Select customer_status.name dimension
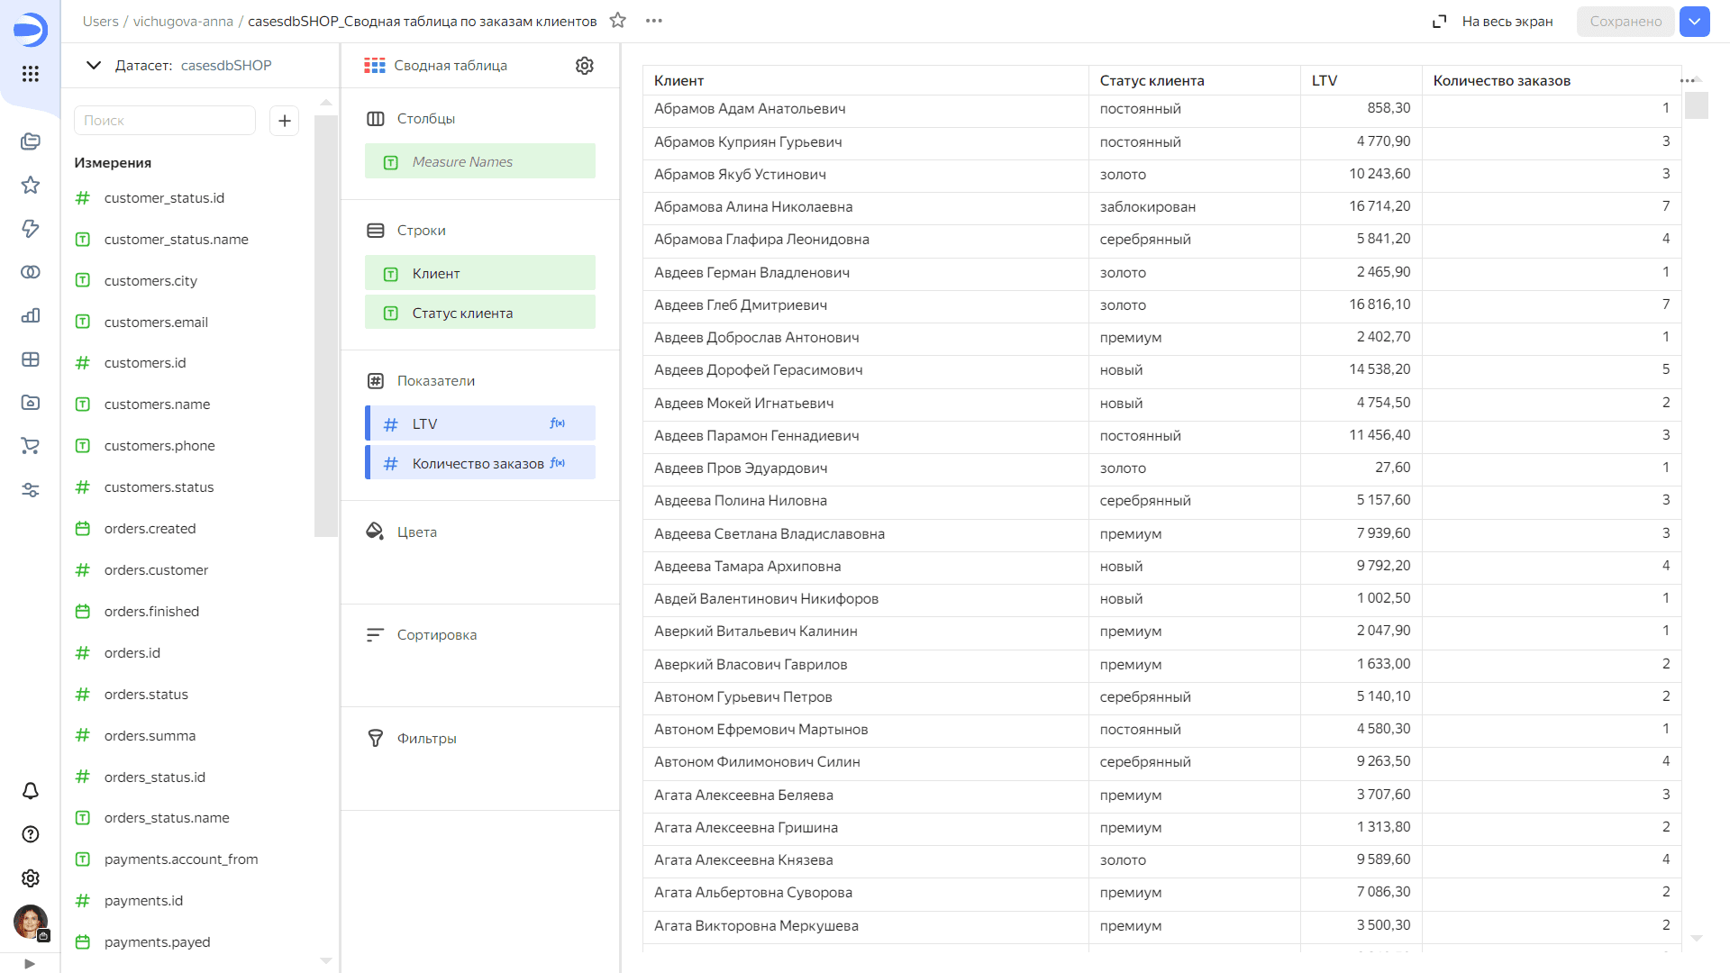Image resolution: width=1730 pixels, height=973 pixels. (x=176, y=239)
